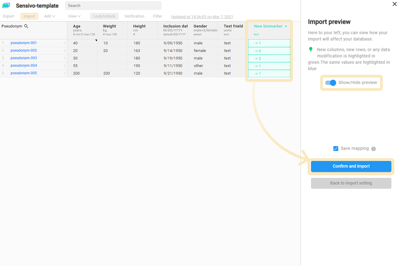Click Confirm and import button

tap(351, 166)
